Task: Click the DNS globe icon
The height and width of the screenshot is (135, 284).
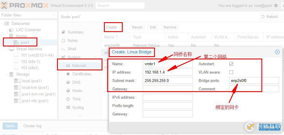Action: coord(68,82)
